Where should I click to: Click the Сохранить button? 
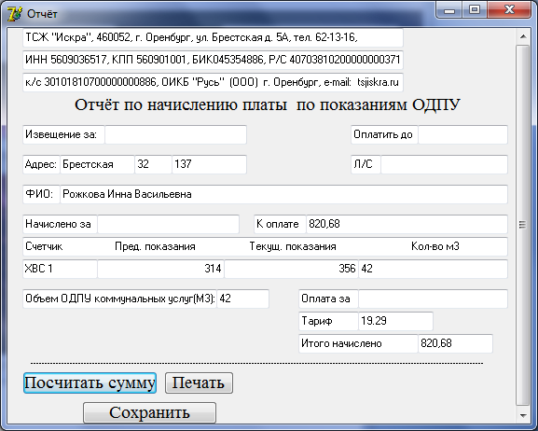(149, 412)
